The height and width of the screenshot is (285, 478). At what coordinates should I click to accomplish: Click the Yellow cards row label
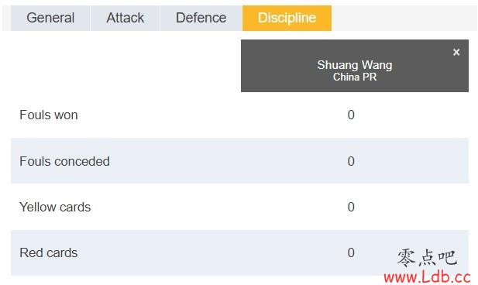55,208
